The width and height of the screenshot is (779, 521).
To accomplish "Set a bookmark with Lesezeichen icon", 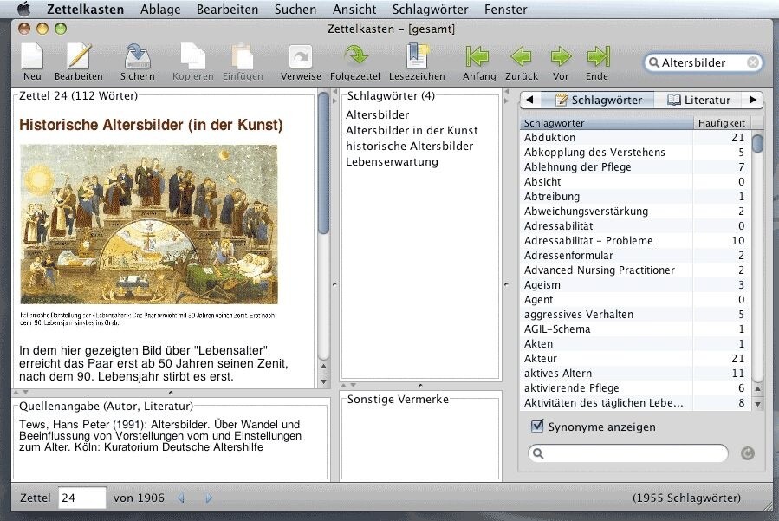I will (x=417, y=62).
